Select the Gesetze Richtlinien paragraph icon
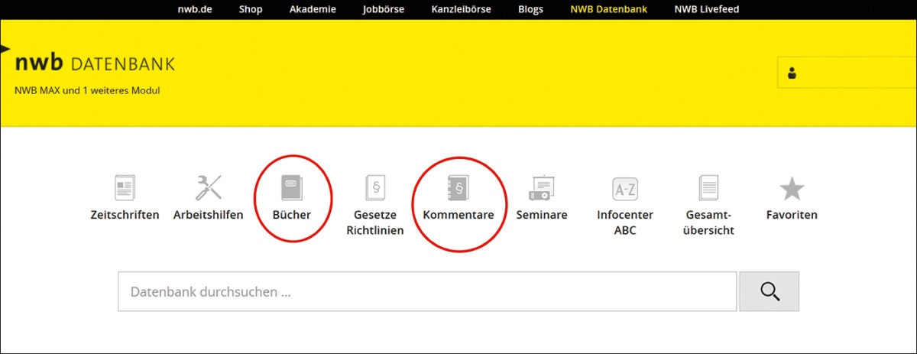Viewport: 917px width, 354px height. (374, 188)
